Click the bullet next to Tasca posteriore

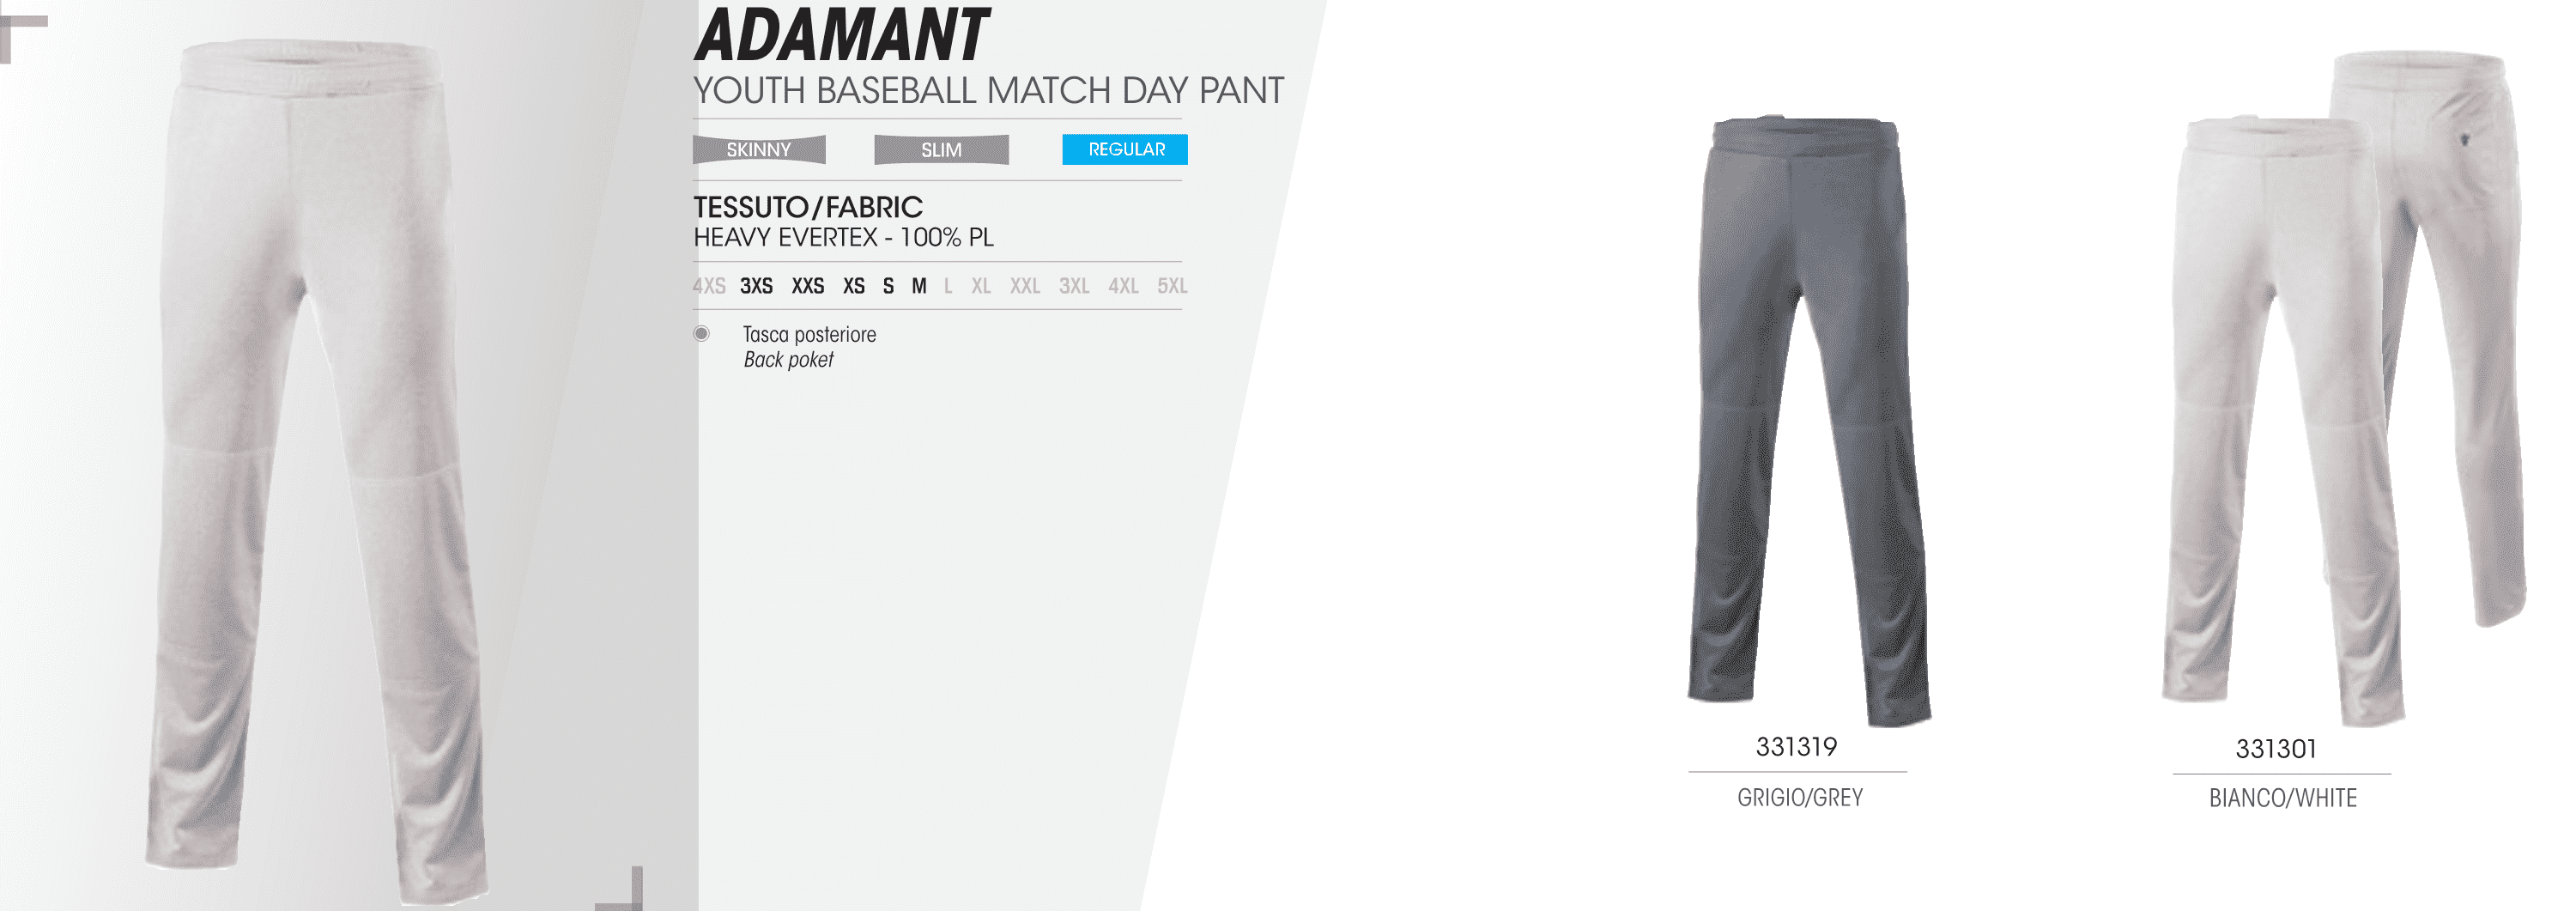pos(702,334)
